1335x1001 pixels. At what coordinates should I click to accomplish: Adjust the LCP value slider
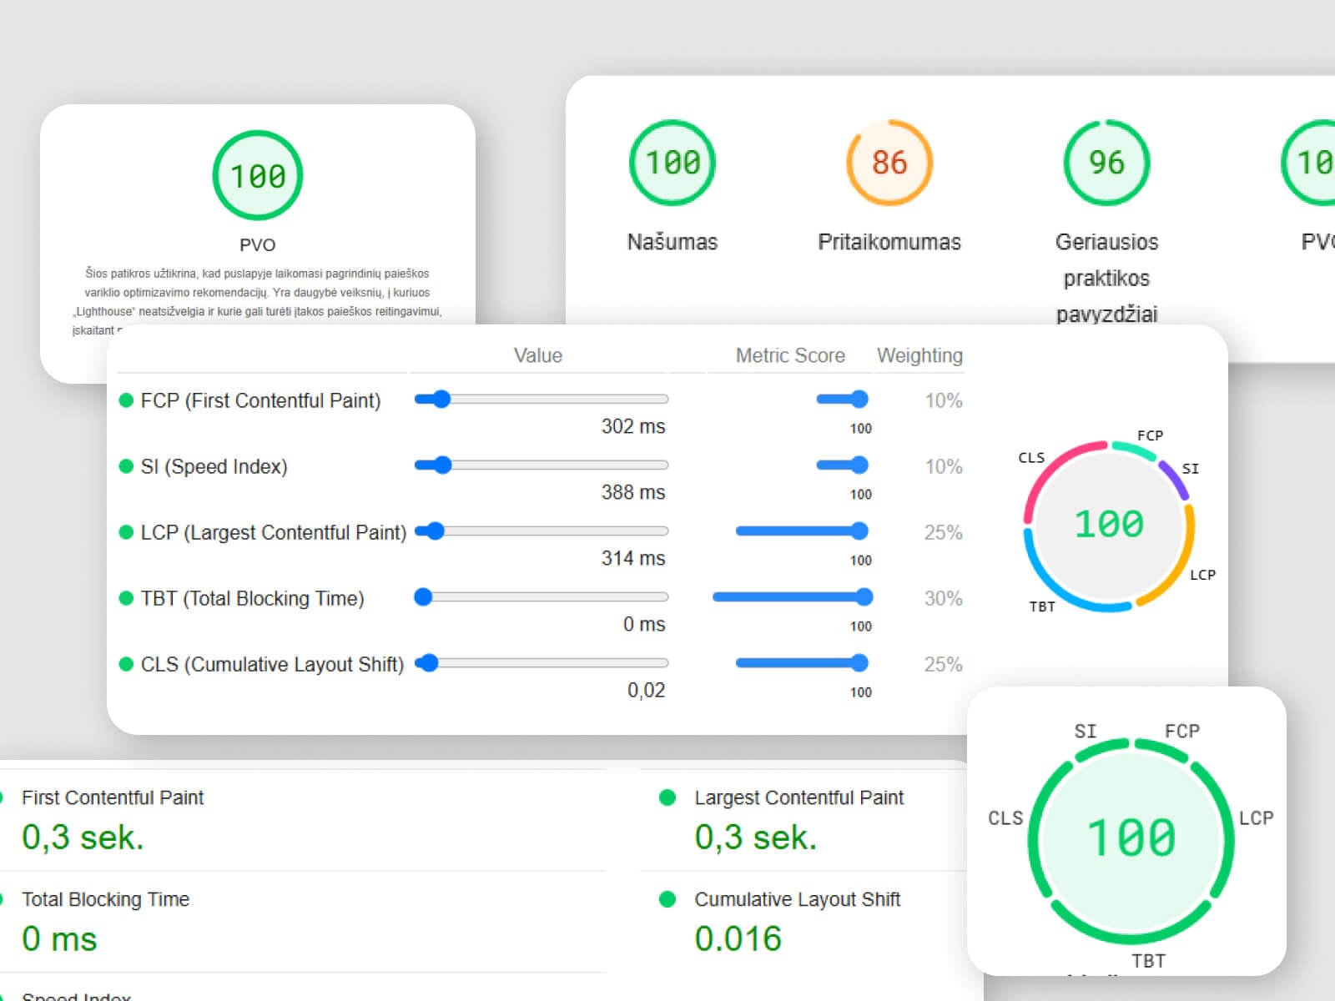point(542,531)
